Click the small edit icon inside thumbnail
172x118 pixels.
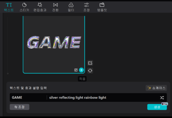click(x=76, y=70)
